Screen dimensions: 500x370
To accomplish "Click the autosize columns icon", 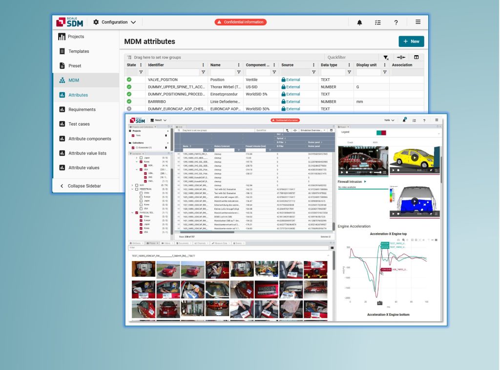I will coord(401,58).
